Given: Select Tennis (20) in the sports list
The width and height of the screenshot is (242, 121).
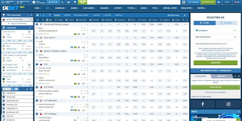Looking at the screenshot, I should 17,97.
